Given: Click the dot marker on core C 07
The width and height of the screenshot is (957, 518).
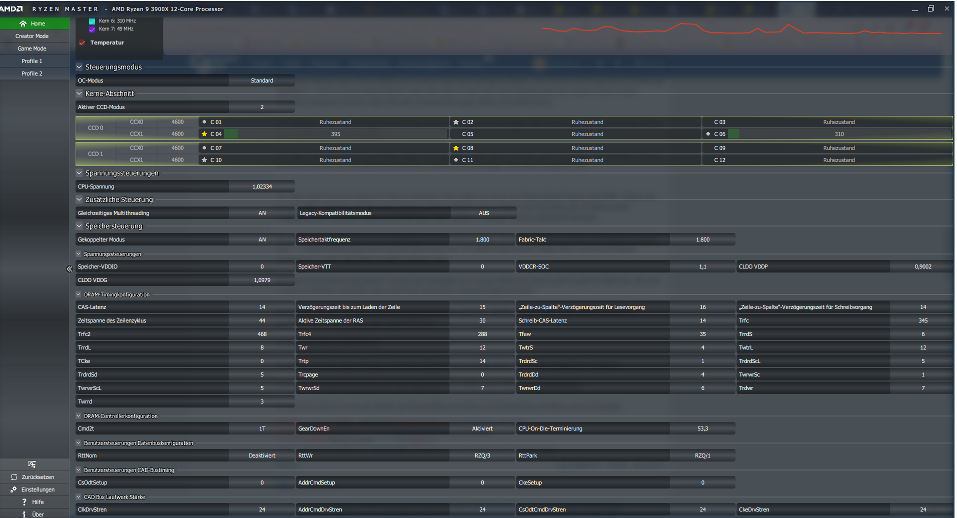Looking at the screenshot, I should point(204,148).
